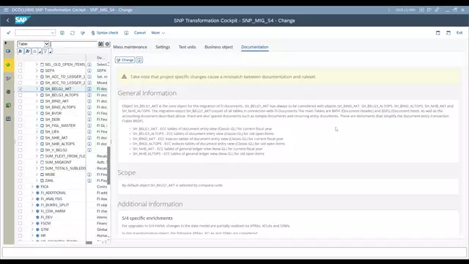
Task: Expand the FI_ADDITIONAL tree node
Action: click(32, 193)
